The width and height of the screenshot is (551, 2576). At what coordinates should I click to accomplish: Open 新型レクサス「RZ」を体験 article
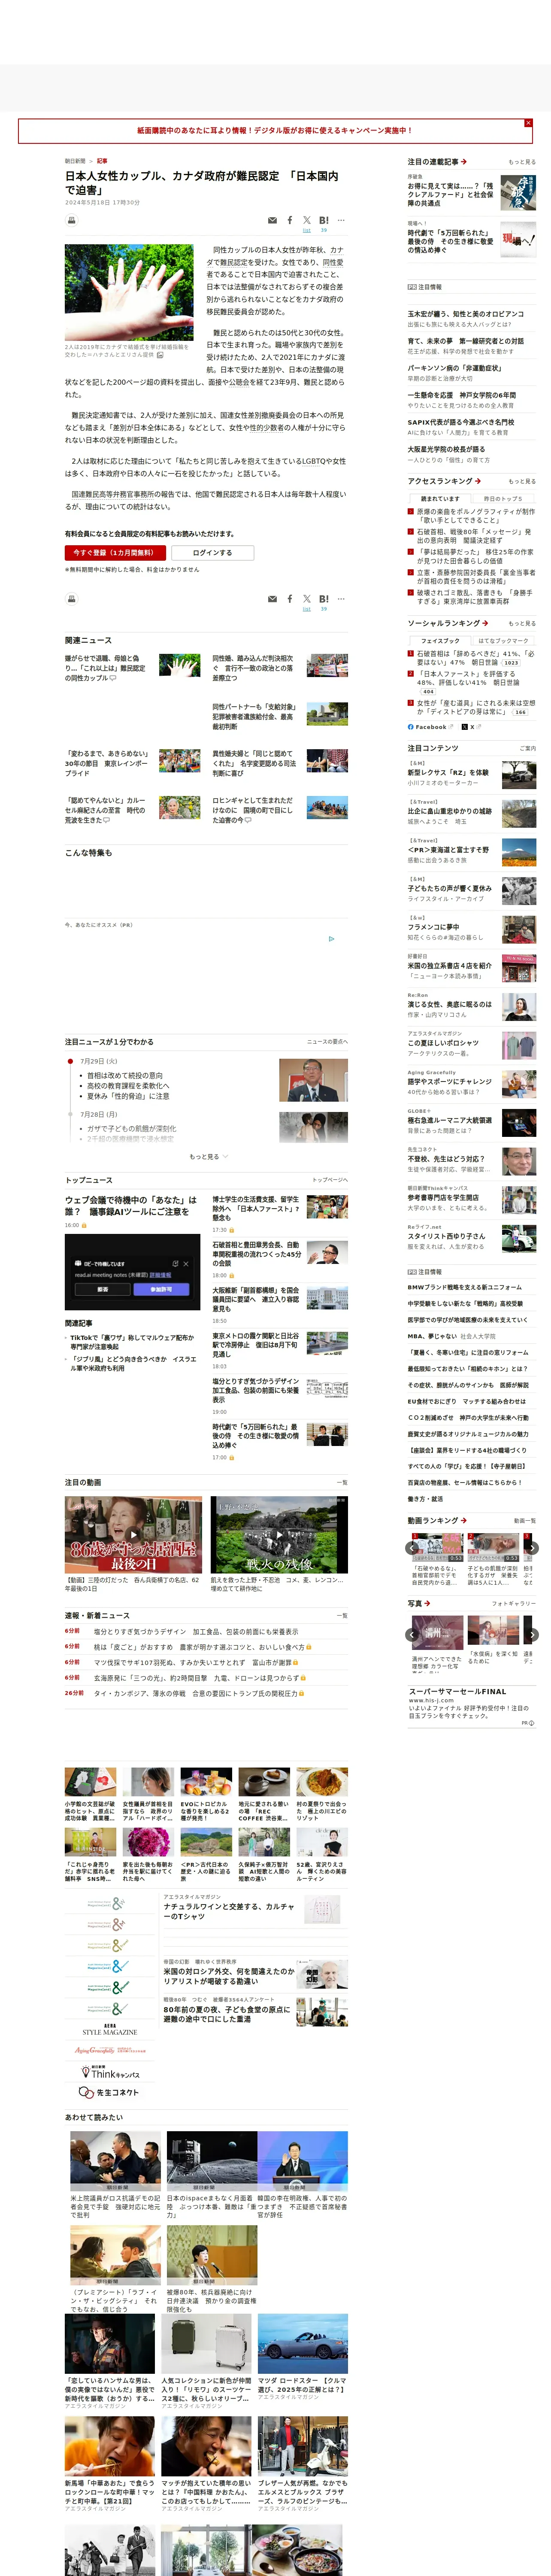[448, 772]
